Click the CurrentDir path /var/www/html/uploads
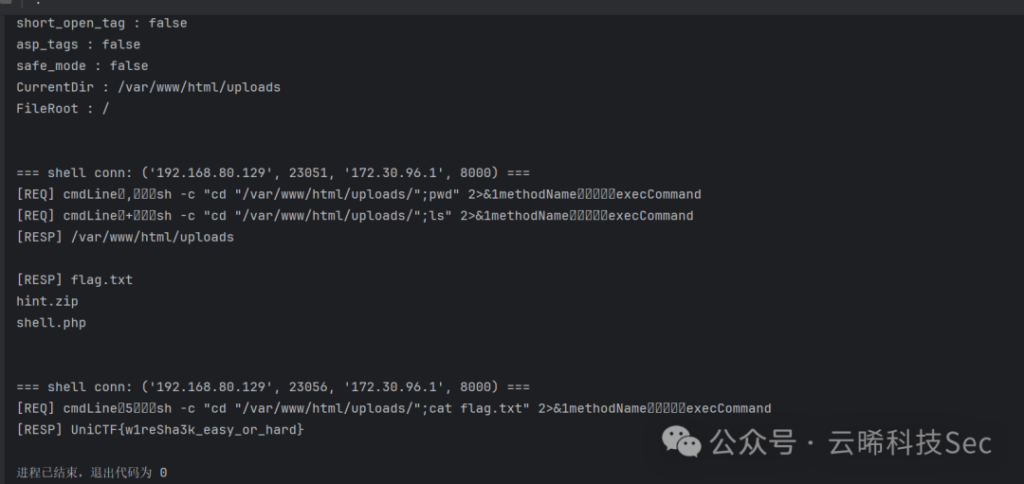The image size is (1024, 484). [x=199, y=87]
